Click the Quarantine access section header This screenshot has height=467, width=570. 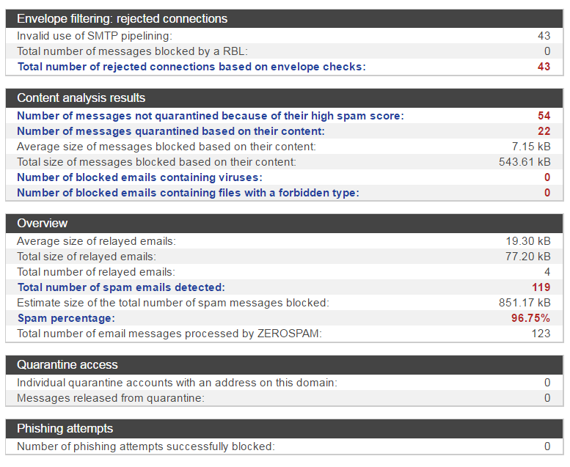tap(285, 364)
